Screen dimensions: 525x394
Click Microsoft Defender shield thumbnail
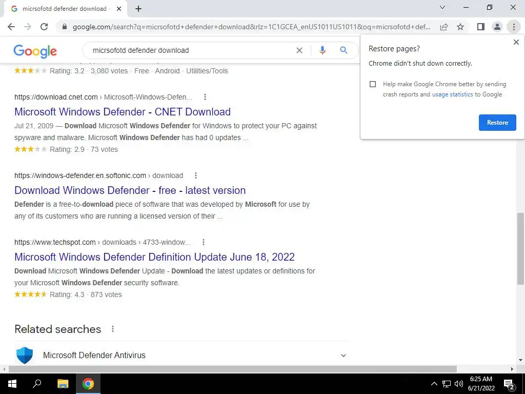point(25,355)
